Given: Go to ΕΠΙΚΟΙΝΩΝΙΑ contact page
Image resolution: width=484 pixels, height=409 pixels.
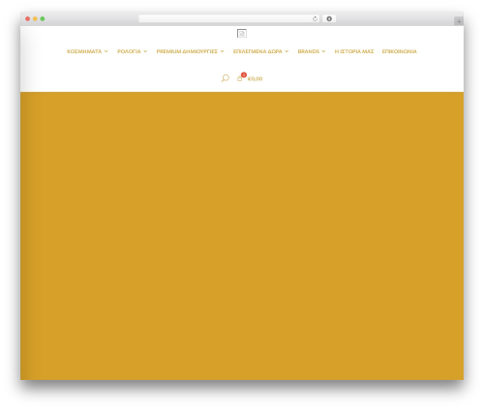Looking at the screenshot, I should [x=400, y=51].
